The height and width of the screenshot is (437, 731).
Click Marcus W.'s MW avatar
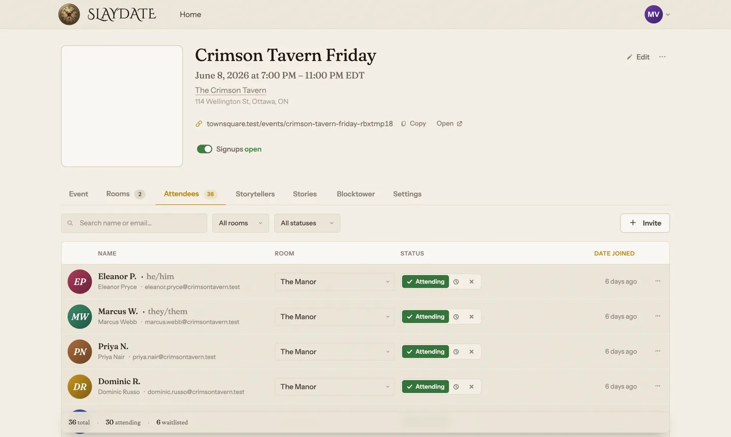tap(80, 317)
